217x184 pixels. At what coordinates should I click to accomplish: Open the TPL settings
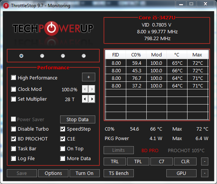point(138,161)
